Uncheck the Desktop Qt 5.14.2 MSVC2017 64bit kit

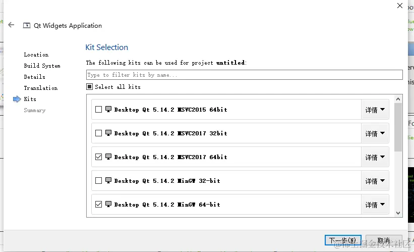(x=98, y=157)
